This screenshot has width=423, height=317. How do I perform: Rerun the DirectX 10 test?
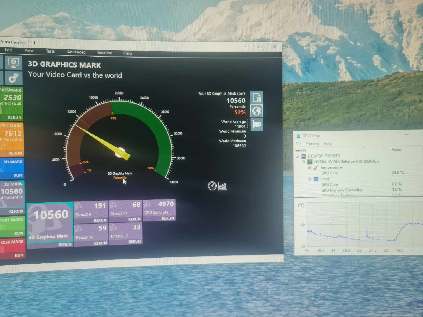(100, 243)
